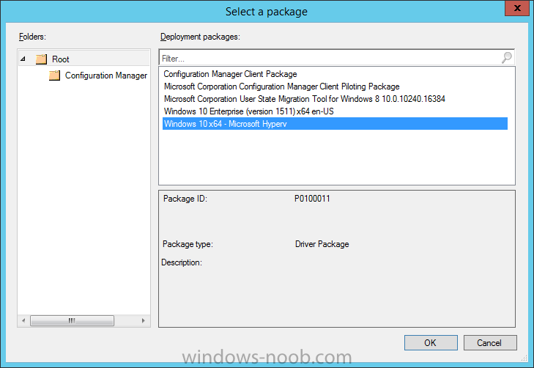The width and height of the screenshot is (534, 368).
Task: Click the Folders label
Action: [x=32, y=37]
